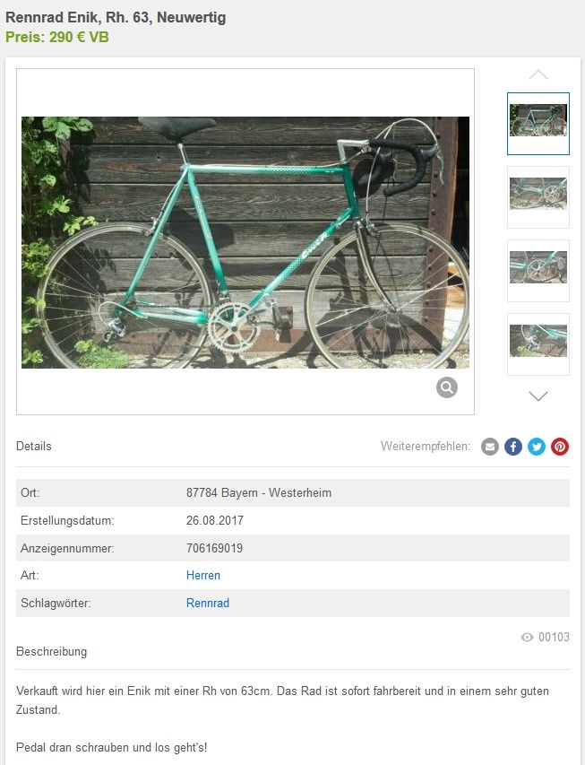The image size is (585, 765).
Task: Select the third thumbnail showing crankset
Action: click(538, 271)
